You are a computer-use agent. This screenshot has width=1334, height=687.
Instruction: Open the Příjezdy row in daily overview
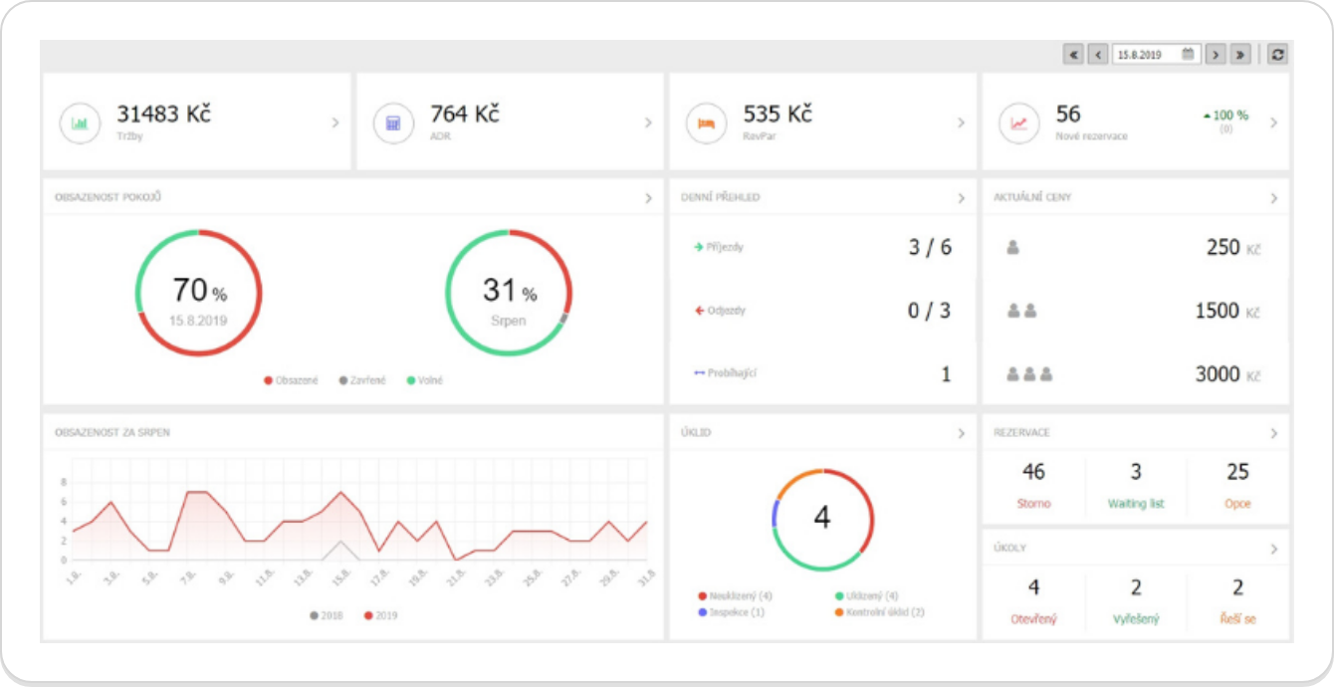click(x=724, y=247)
